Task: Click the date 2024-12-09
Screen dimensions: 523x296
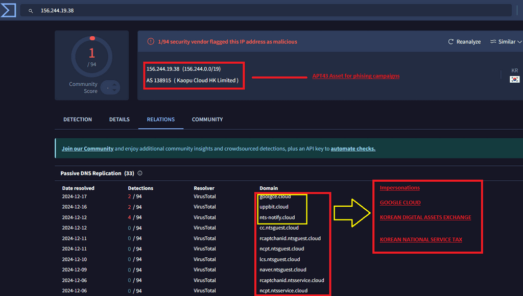Action: (75, 269)
